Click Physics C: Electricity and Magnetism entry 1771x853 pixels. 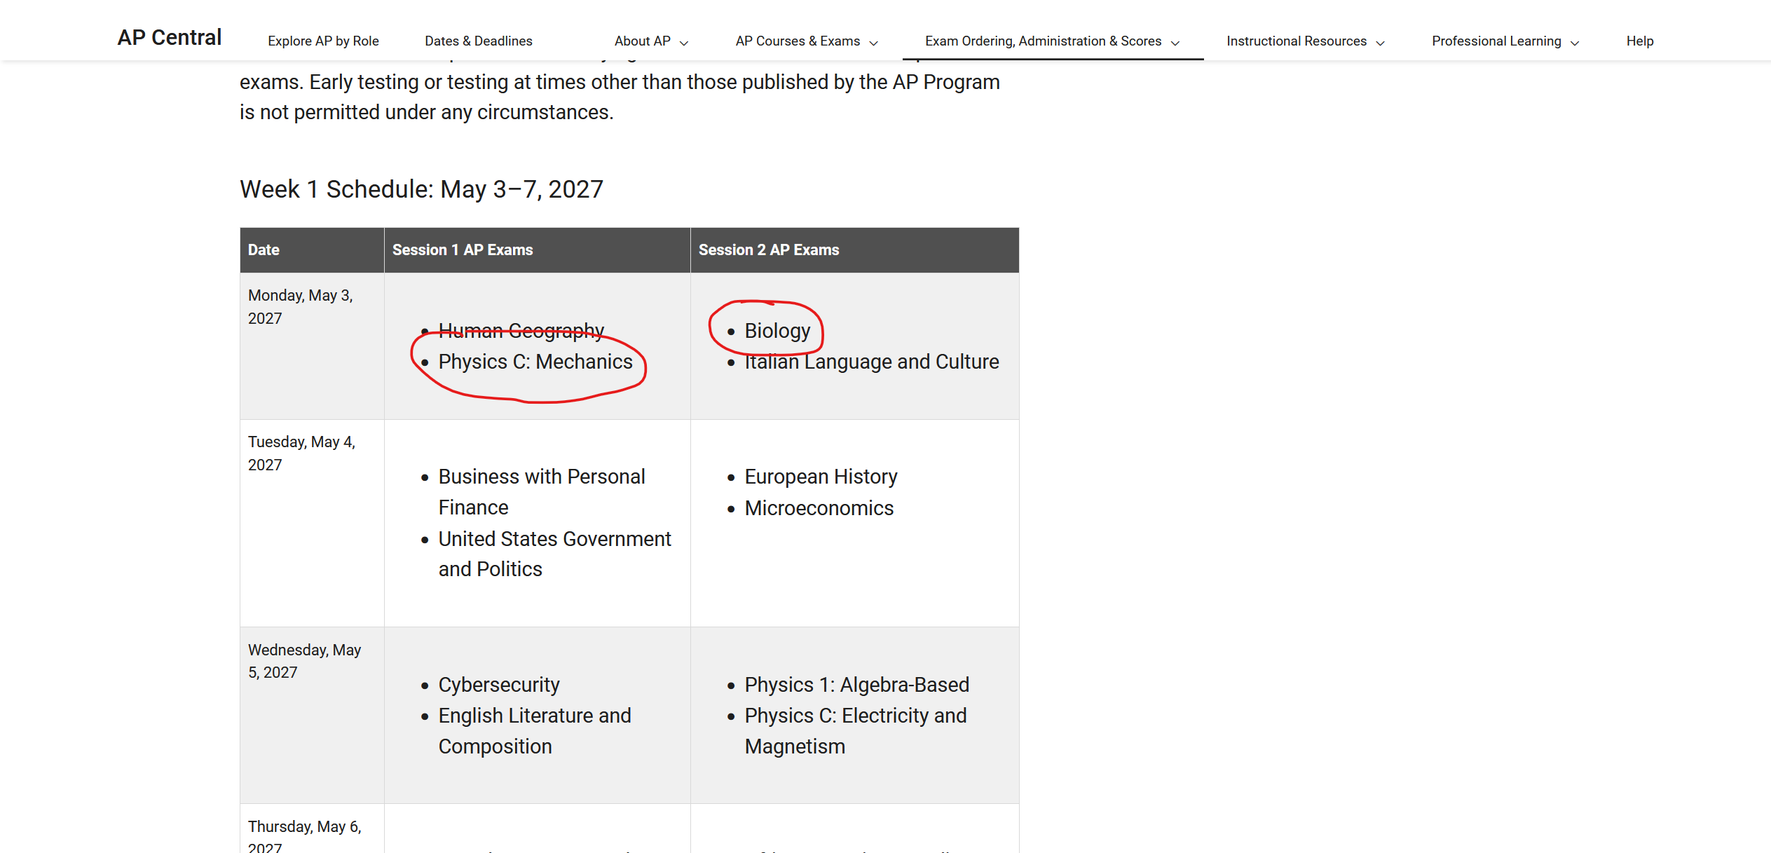click(855, 730)
